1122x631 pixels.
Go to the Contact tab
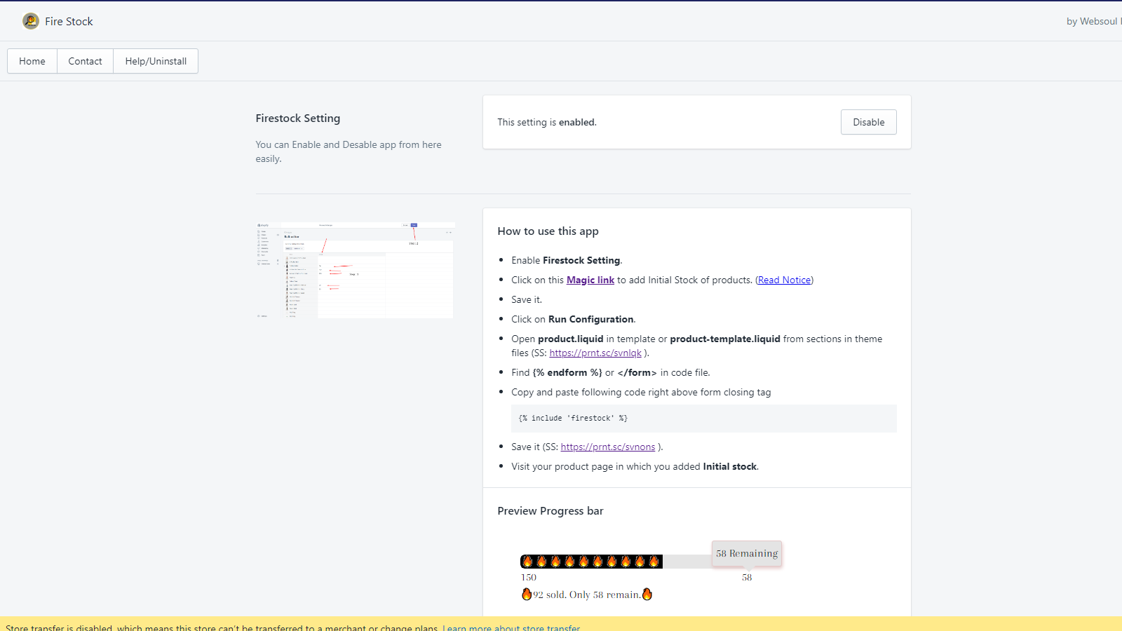click(85, 61)
